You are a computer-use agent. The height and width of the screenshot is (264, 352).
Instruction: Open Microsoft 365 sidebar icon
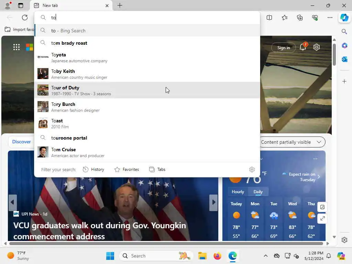(344, 46)
